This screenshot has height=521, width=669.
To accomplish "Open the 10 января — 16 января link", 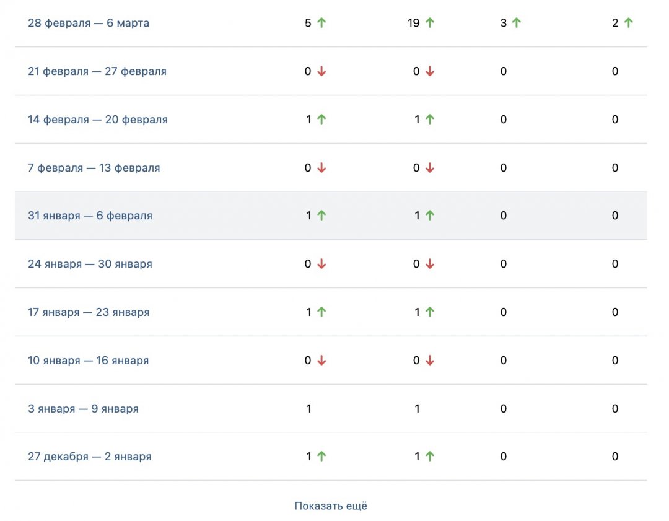I will point(88,360).
